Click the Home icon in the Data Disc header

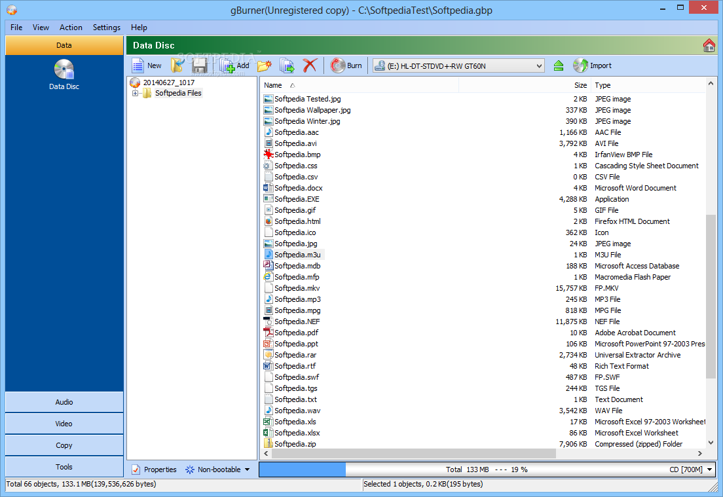click(709, 45)
